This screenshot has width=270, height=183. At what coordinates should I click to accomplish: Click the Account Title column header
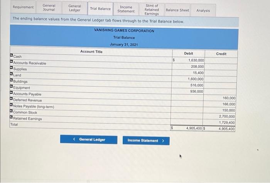click(91, 52)
